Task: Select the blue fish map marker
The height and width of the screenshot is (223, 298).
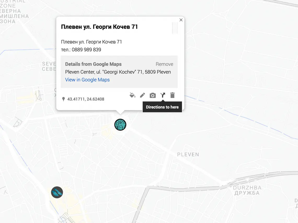Action: (57, 192)
